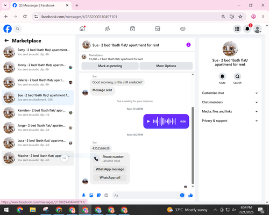
Task: Open the Windows Start menu
Action: click(6, 210)
